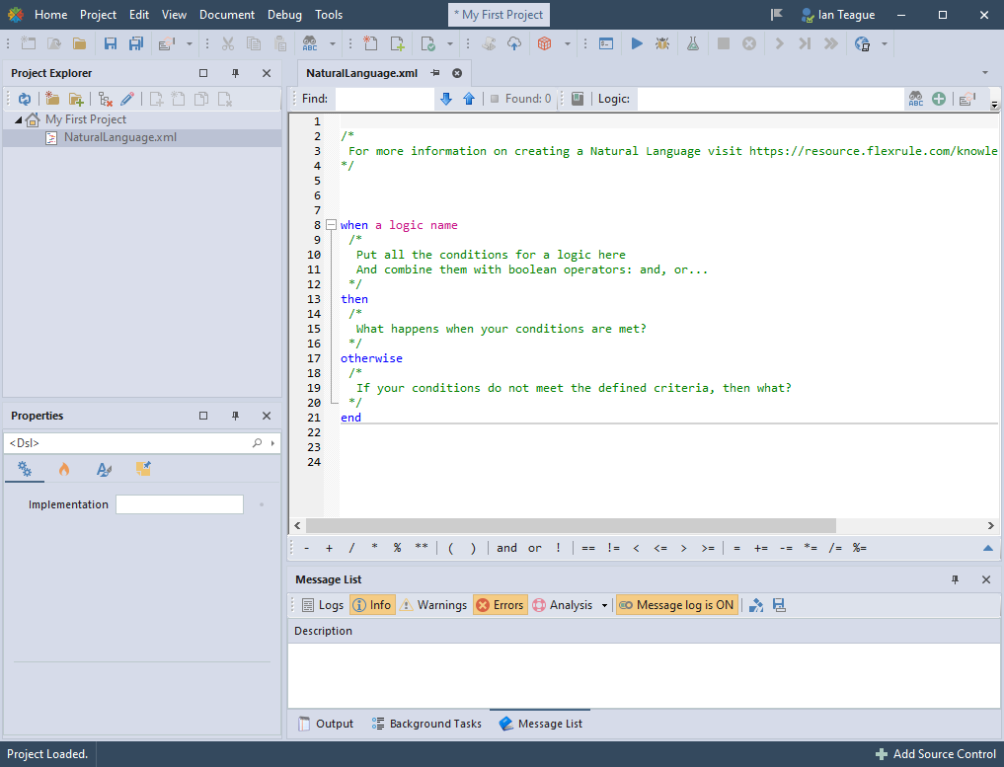Image resolution: width=1004 pixels, height=767 pixels.
Task: Click the text style tab in Properties
Action: click(104, 469)
